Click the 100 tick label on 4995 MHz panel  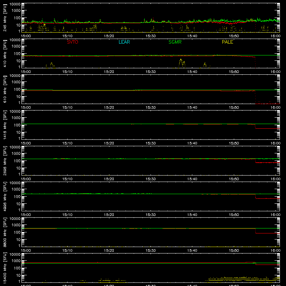pos(17,197)
